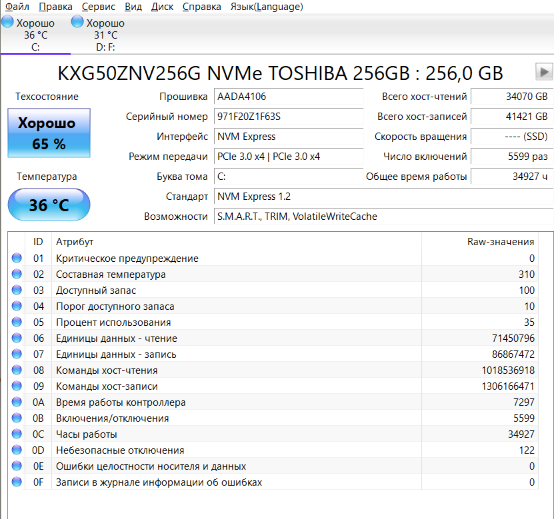
Task: Click the Raw-значения column header
Action: coord(501,242)
